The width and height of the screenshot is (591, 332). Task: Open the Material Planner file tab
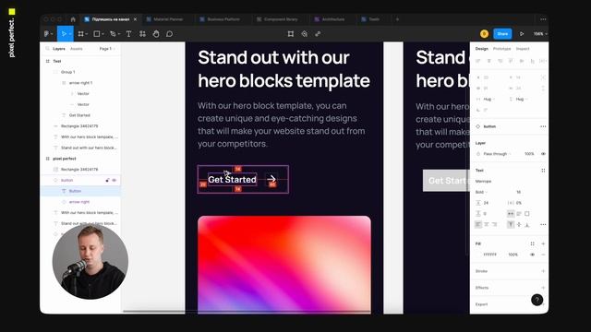tap(168, 19)
